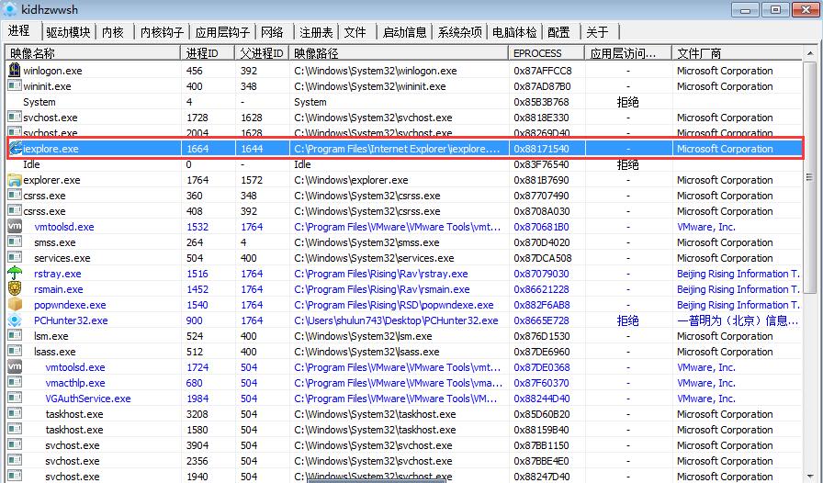Click the VGAuthService.exe process icon
Viewport: 823px width, 483px height.
pyautogui.click(x=15, y=398)
